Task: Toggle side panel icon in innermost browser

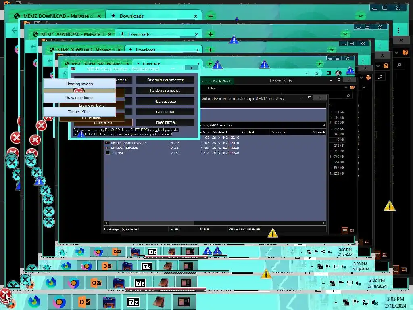Action: click(x=328, y=73)
